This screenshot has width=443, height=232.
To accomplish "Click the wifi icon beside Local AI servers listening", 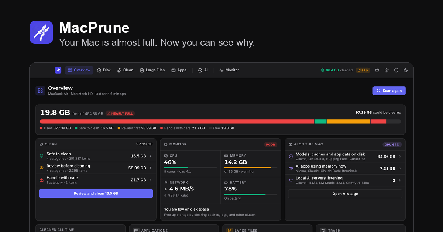I will 291,180.
